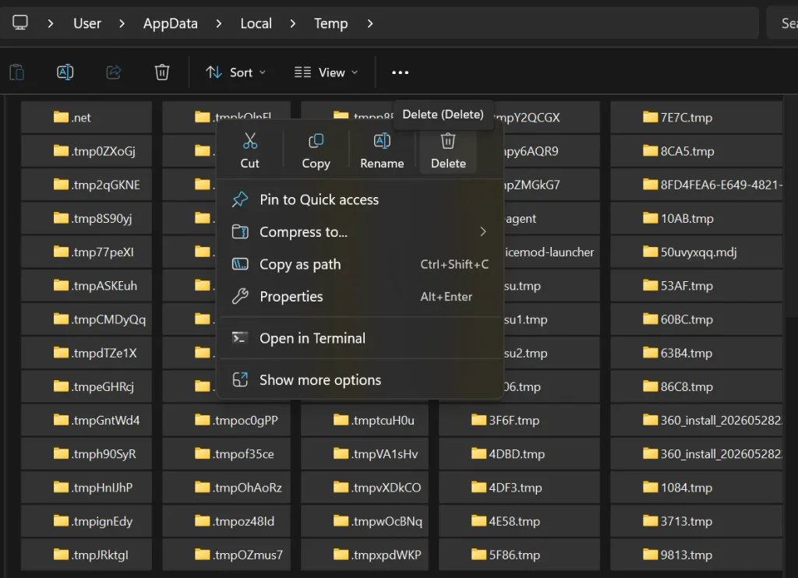
Task: Select the 1084.tmp folder
Action: (x=696, y=488)
